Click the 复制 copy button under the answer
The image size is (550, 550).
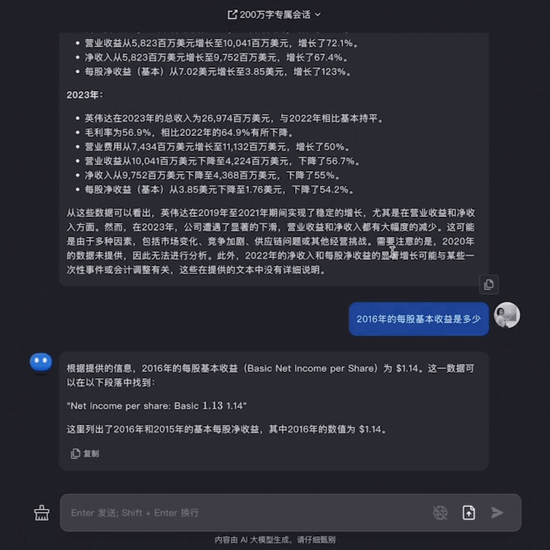pyautogui.click(x=85, y=454)
